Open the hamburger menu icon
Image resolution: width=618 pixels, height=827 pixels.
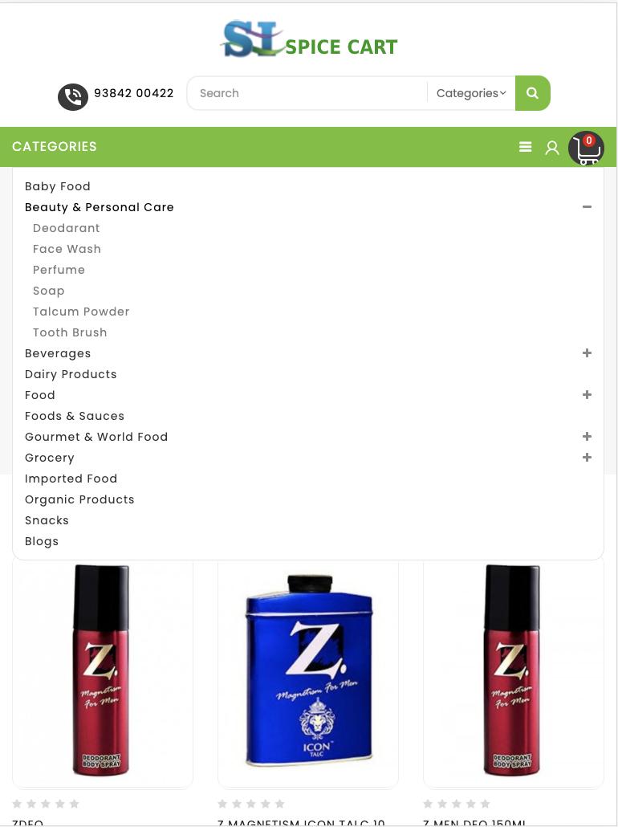pos(525,147)
